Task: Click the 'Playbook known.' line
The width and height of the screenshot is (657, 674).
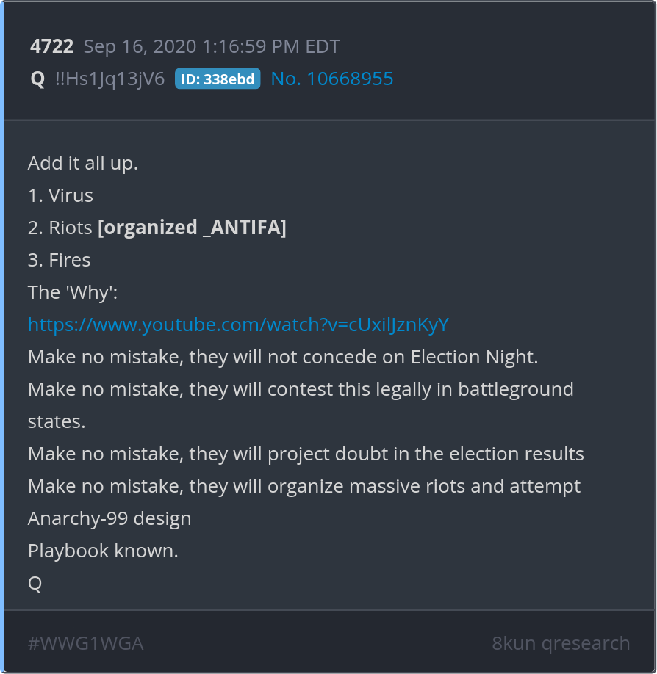Action: click(103, 551)
